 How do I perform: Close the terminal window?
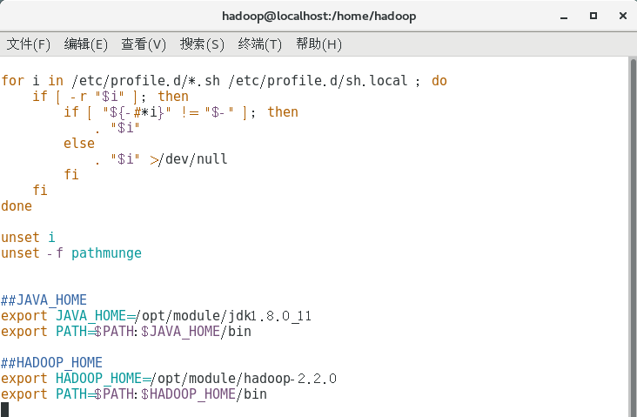pyautogui.click(x=623, y=16)
